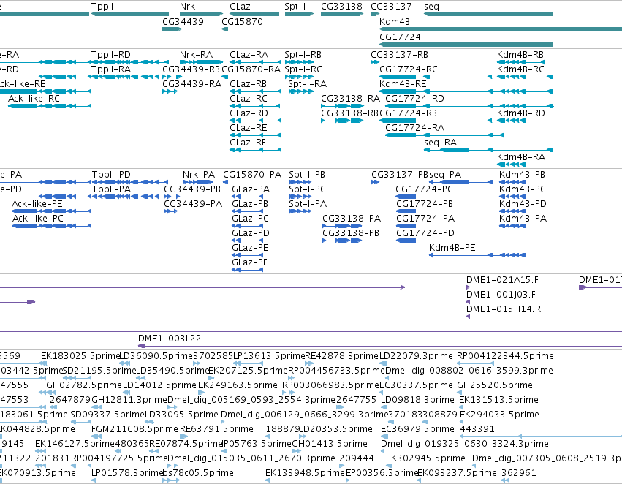
Task: Click protein label CG34439-PA
Action: coord(193,204)
